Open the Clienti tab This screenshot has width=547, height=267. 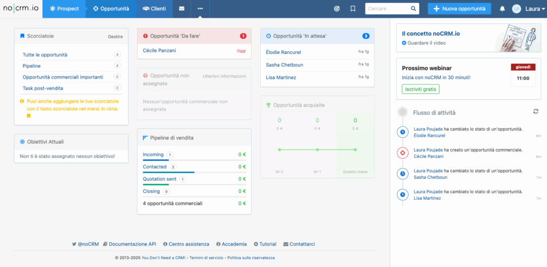click(154, 9)
